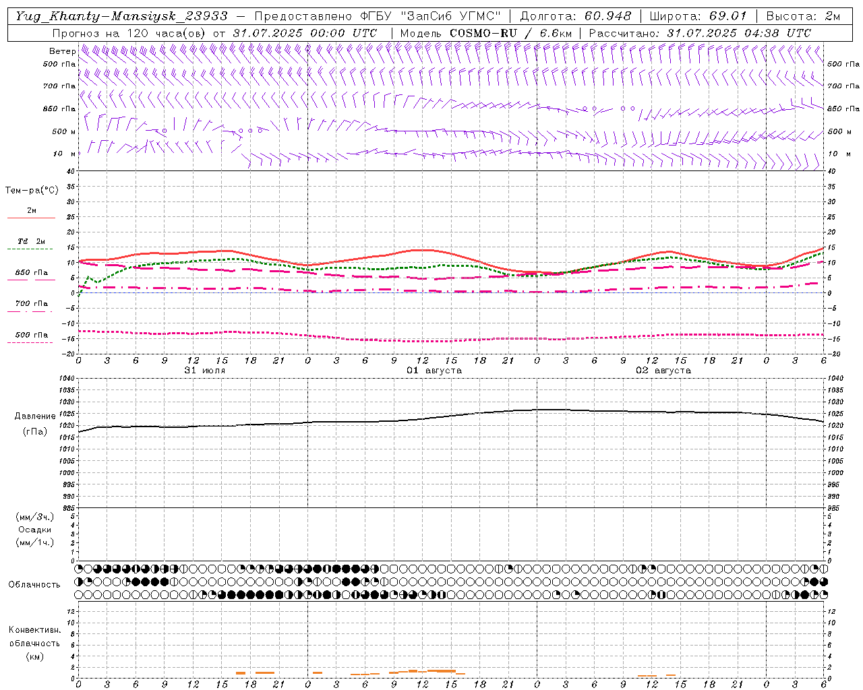Click the 'Высота: 2м' field
This screenshot has height=690, width=863.
(x=803, y=16)
